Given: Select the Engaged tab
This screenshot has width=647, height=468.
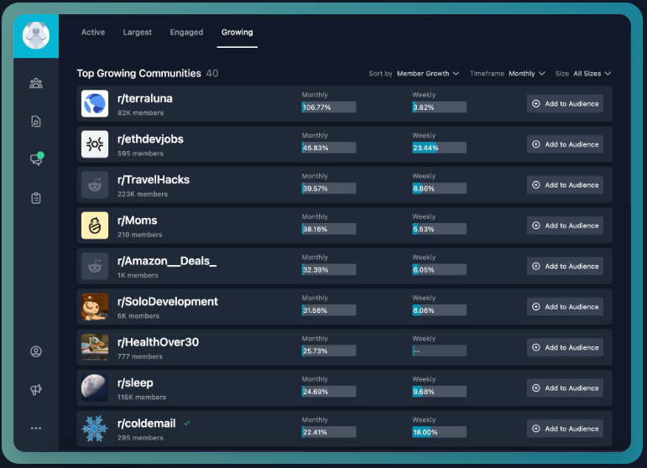Looking at the screenshot, I should (x=186, y=33).
